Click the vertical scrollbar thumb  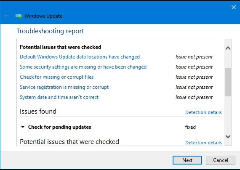[x=228, y=82]
